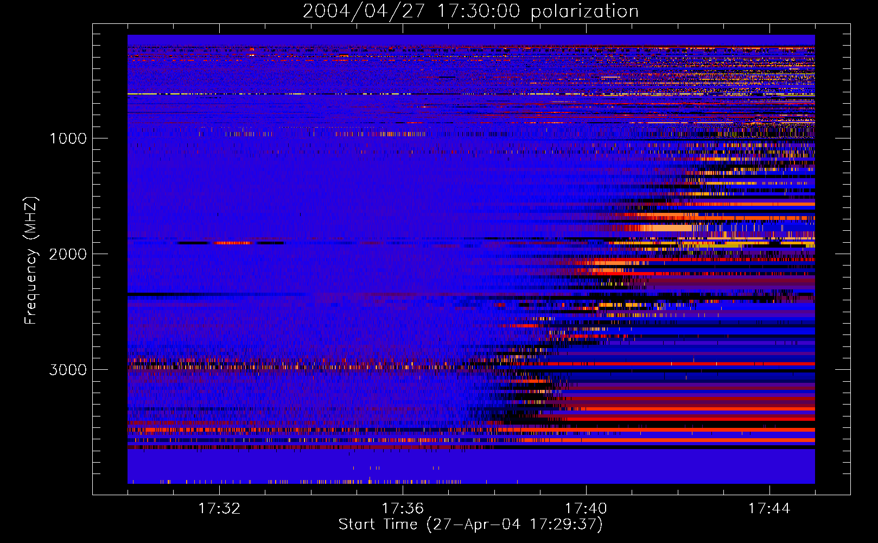The height and width of the screenshot is (543, 878).
Task: Click the 17:40 time tick label
Action: [586, 509]
